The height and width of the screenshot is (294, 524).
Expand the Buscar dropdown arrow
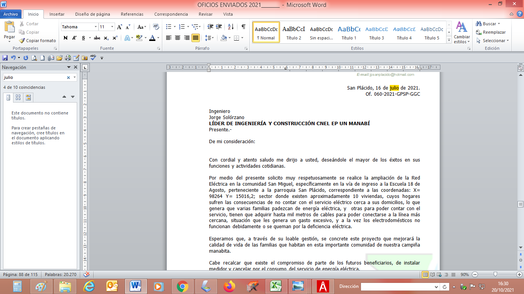[x=498, y=24]
